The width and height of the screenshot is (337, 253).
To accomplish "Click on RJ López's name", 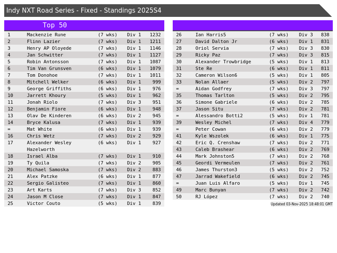I will (206, 197).
